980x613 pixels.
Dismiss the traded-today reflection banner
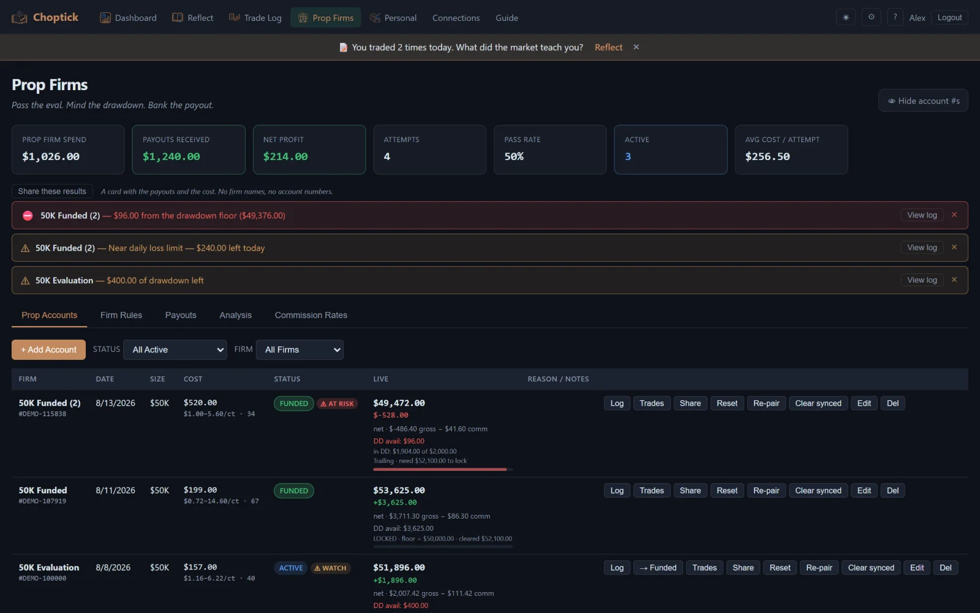point(636,47)
